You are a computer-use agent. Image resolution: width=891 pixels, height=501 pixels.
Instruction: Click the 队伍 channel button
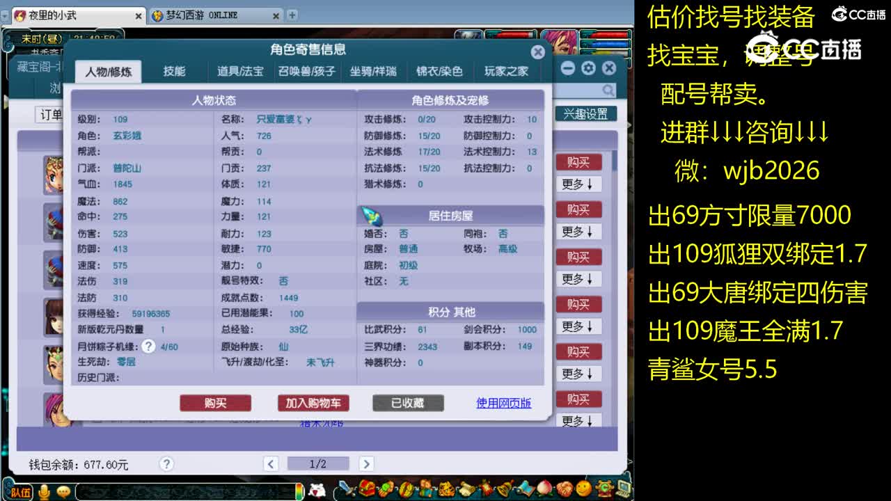click(x=21, y=492)
